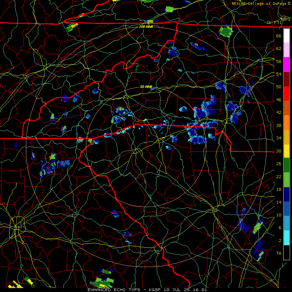Click the 66 scale label
292x292 pixels.
pyautogui.click(x=279, y=36)
